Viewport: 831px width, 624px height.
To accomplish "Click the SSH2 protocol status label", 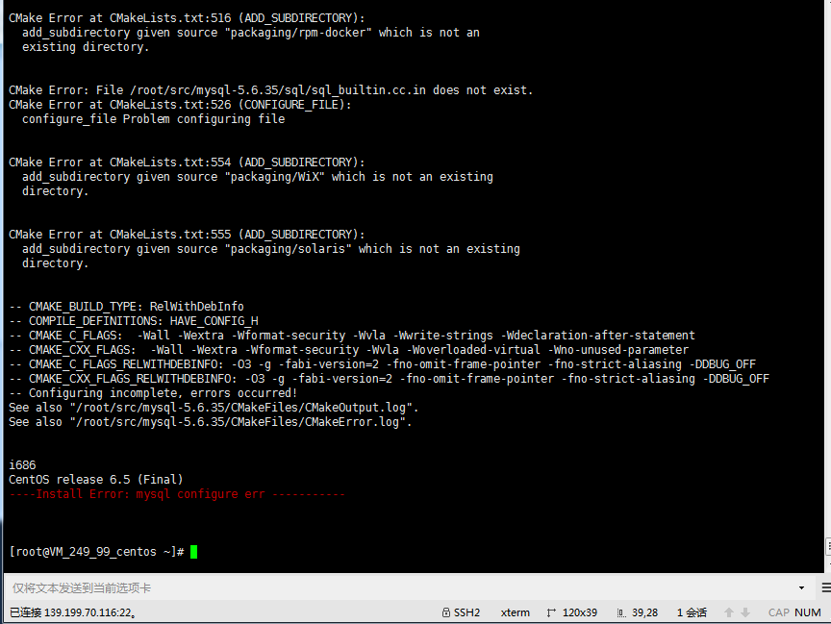I will 466,612.
